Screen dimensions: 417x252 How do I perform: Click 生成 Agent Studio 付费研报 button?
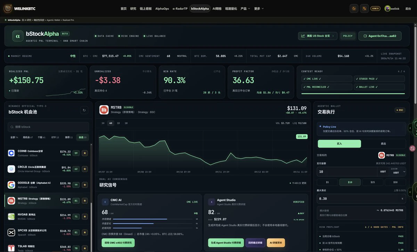pyautogui.click(x=226, y=243)
